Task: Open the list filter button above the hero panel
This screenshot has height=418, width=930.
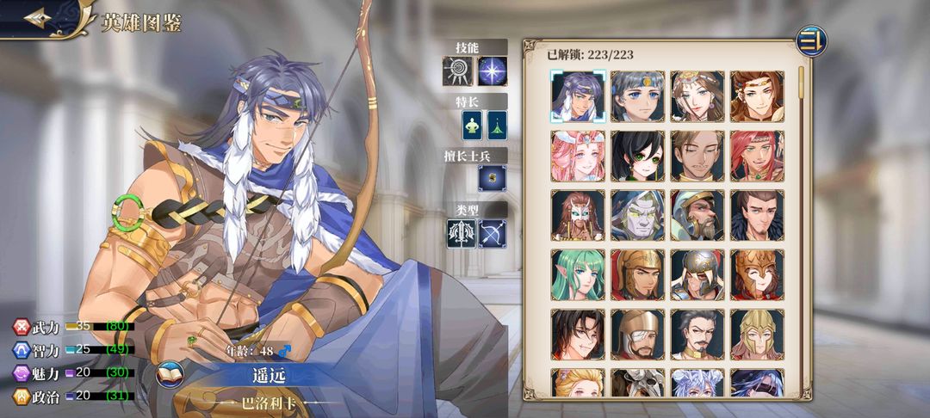Action: [811, 40]
